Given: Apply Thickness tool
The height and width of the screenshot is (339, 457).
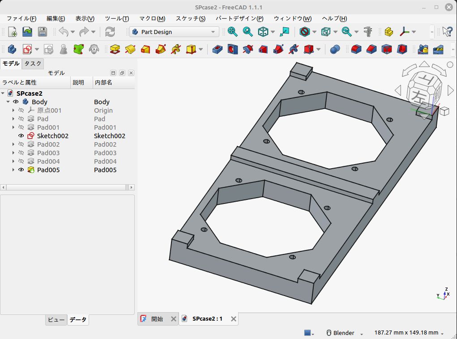Looking at the screenshot, I should (401, 49).
